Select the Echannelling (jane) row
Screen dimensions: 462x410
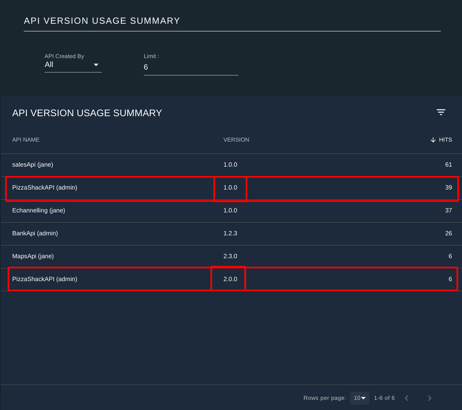click(231, 211)
